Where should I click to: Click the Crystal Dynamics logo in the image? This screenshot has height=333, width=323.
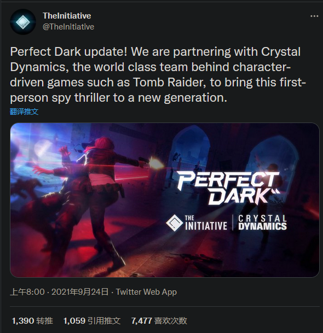tap(262, 223)
